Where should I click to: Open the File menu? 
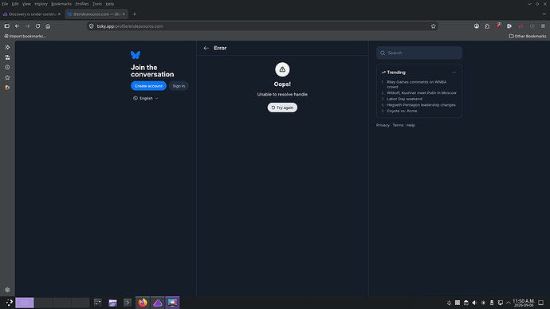click(x=5, y=4)
